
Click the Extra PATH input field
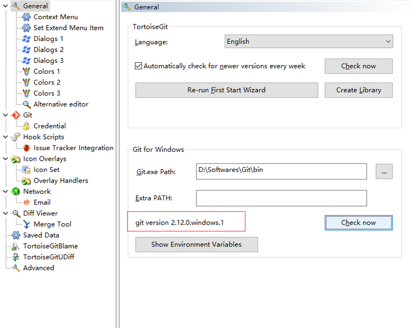coord(281,198)
